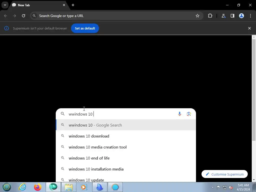The image size is (256, 192).
Task: Go forward to next page
Action: pyautogui.click(x=14, y=16)
